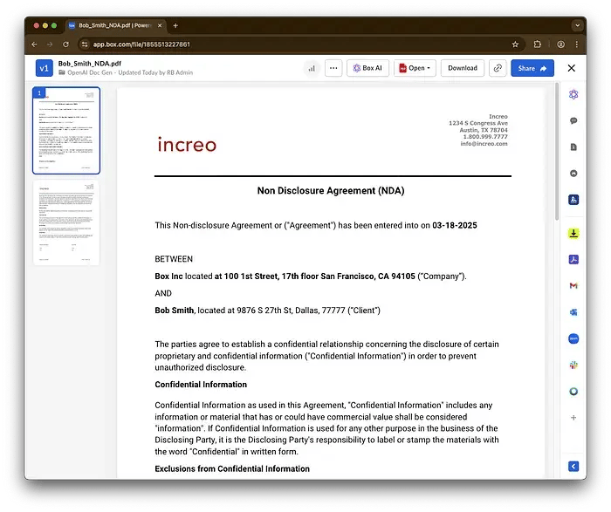Click the Zoom integration icon
The width and height of the screenshot is (611, 512).
(x=573, y=338)
